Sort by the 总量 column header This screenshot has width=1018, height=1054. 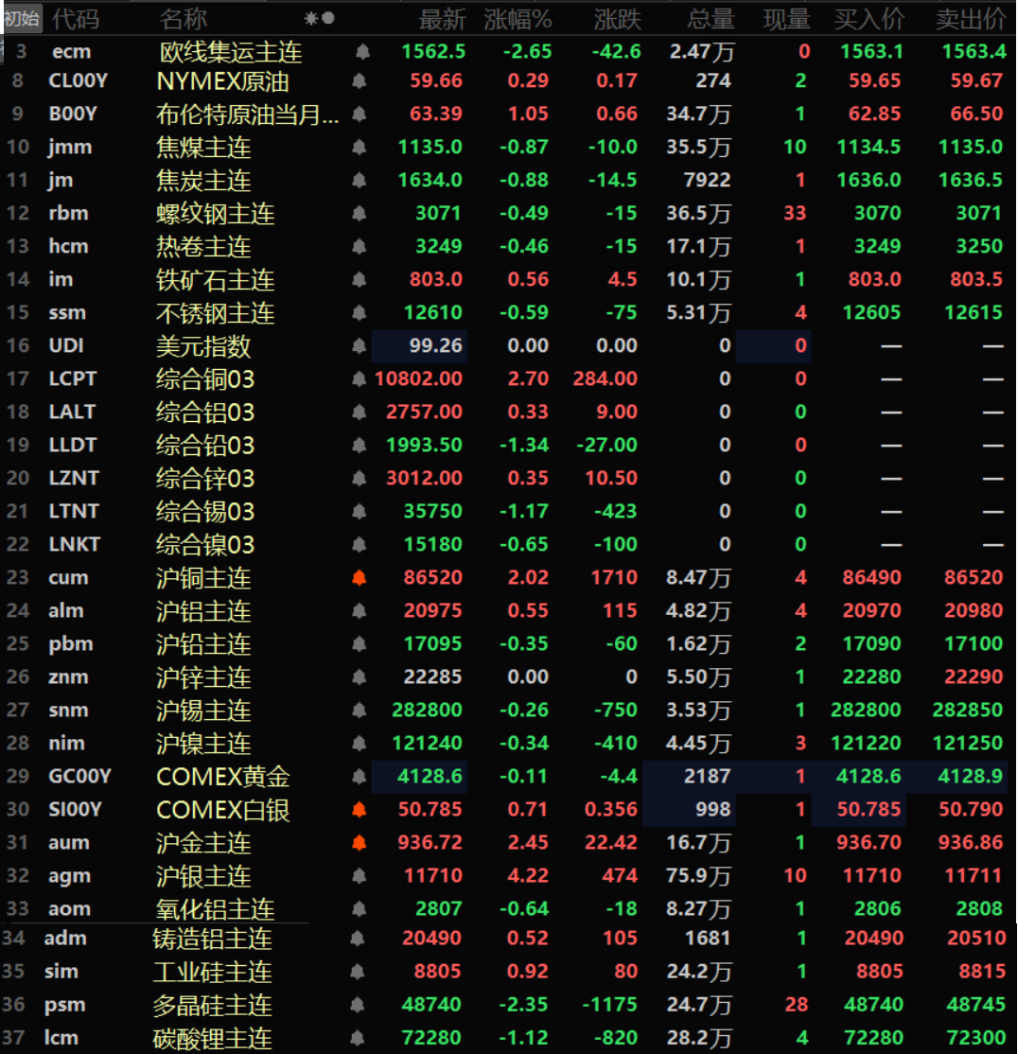coord(711,18)
